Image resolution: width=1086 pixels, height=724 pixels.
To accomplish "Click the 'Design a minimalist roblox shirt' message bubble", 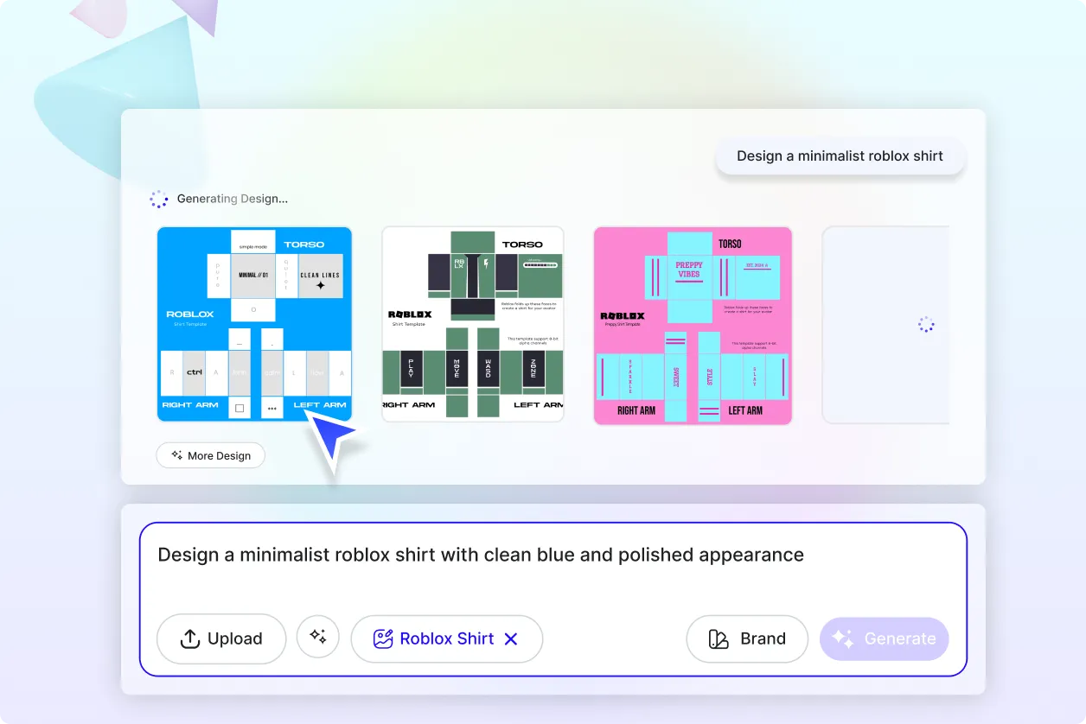I will 840,156.
